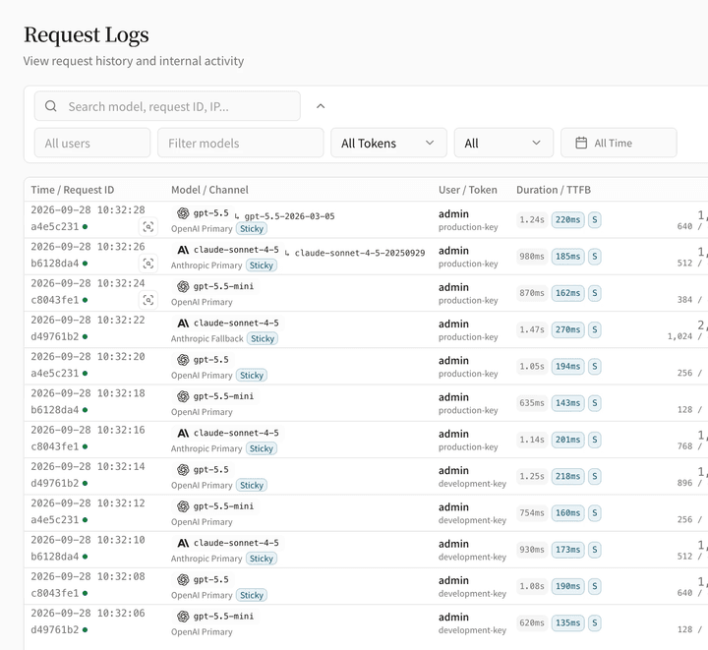
Task: Click the gpt-5.5-mini model at 10:32:18
Action: tap(223, 396)
